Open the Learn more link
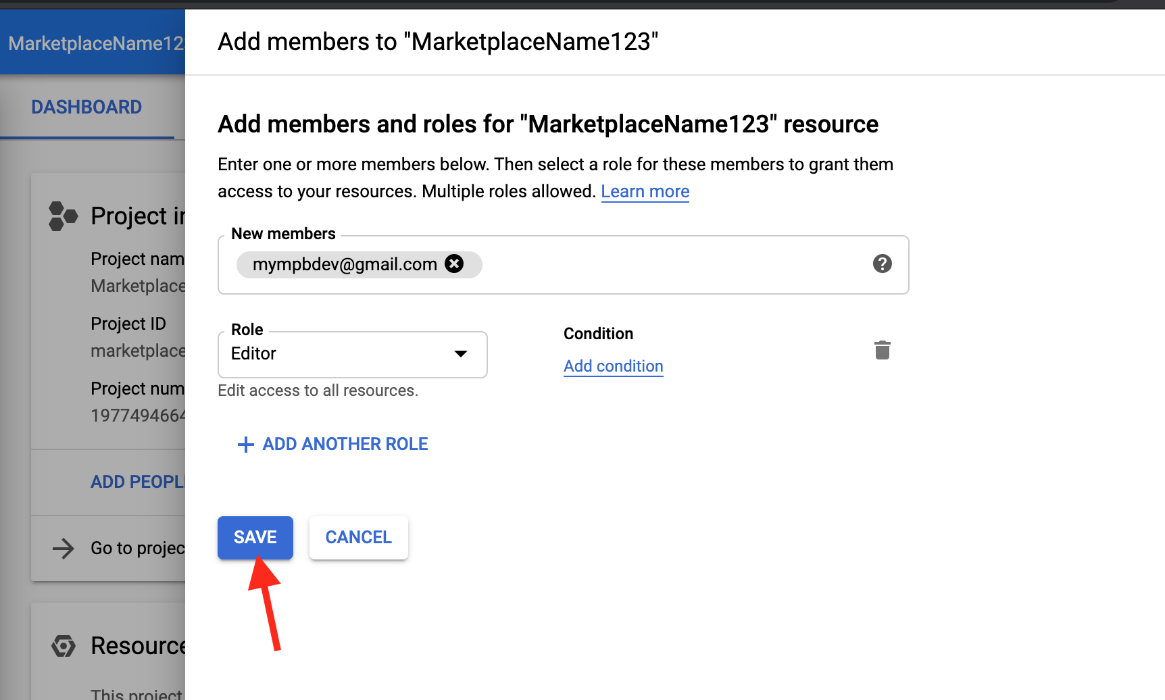The height and width of the screenshot is (700, 1165). tap(645, 191)
